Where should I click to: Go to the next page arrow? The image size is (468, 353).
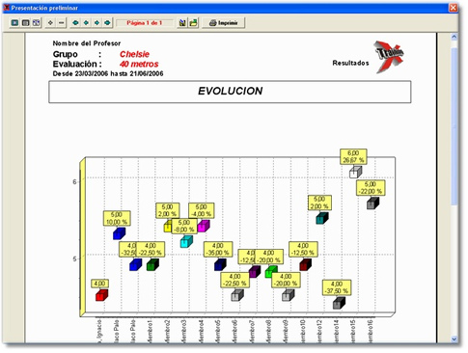click(x=96, y=23)
